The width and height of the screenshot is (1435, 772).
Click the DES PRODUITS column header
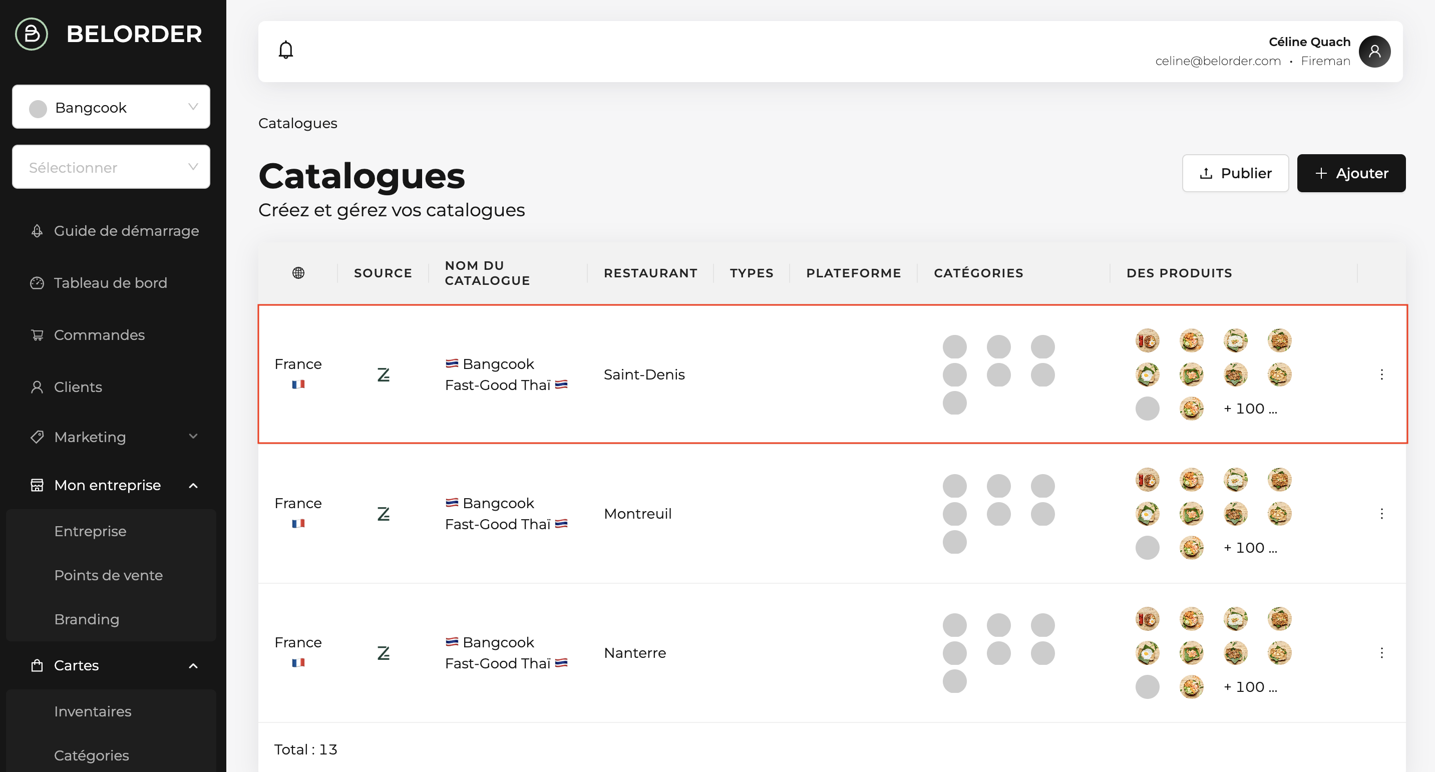click(x=1179, y=273)
